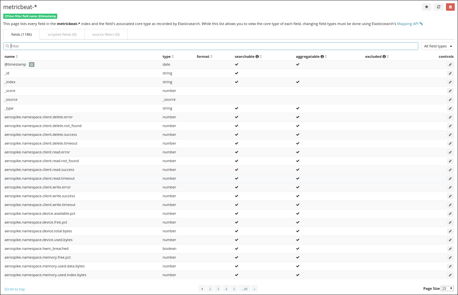Sort table by type column

coord(168,57)
